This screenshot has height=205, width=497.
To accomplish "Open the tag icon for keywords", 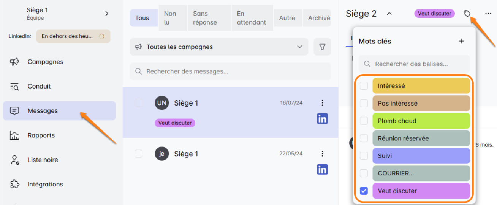I will (467, 14).
